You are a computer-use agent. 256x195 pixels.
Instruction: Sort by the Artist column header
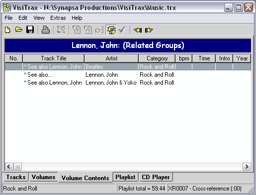tap(111, 58)
